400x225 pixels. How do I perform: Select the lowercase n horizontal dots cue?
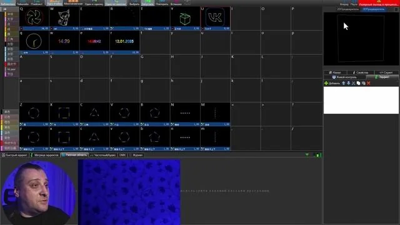pyautogui.click(x=185, y=139)
